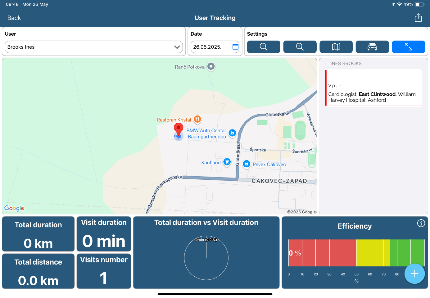Click the Google logo link on map
Viewport: 430px width, 298px height.
point(14,208)
